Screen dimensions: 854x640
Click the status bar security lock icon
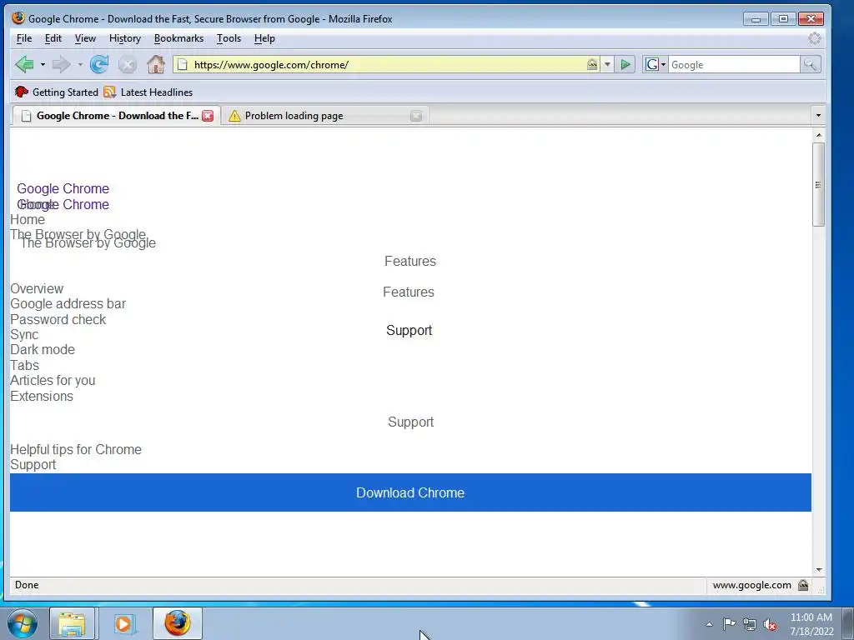pos(803,585)
